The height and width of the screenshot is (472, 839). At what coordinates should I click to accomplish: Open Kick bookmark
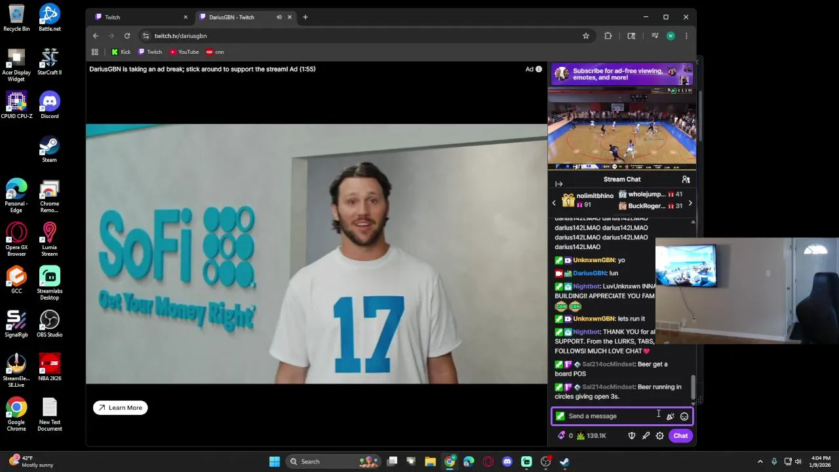point(121,52)
